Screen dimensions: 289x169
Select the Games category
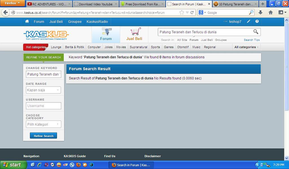(169, 47)
